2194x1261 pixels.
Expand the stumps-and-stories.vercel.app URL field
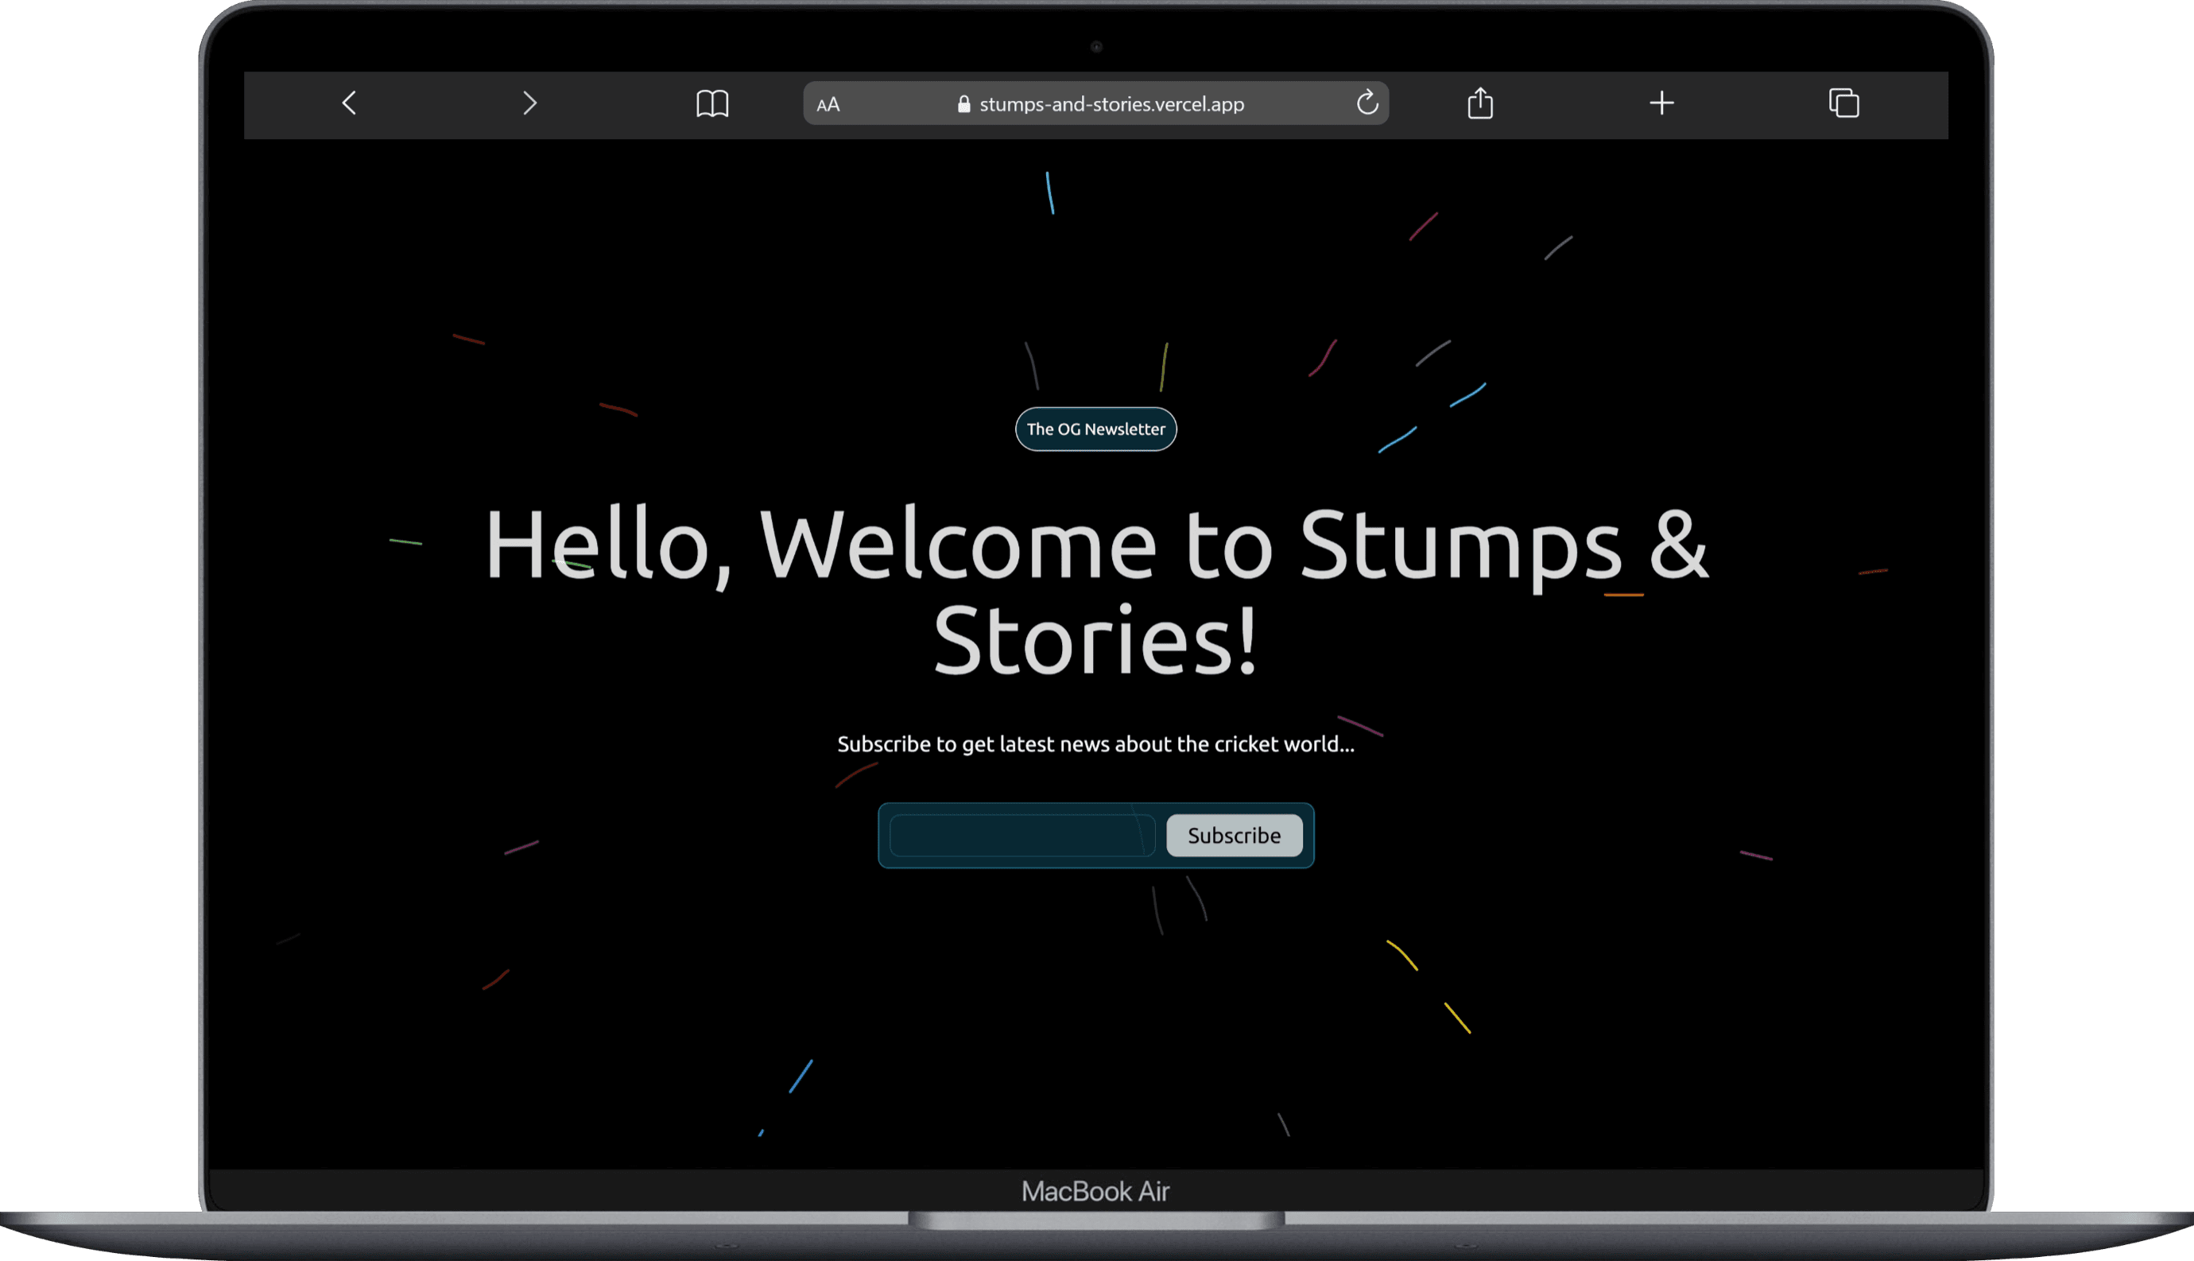pos(1113,104)
